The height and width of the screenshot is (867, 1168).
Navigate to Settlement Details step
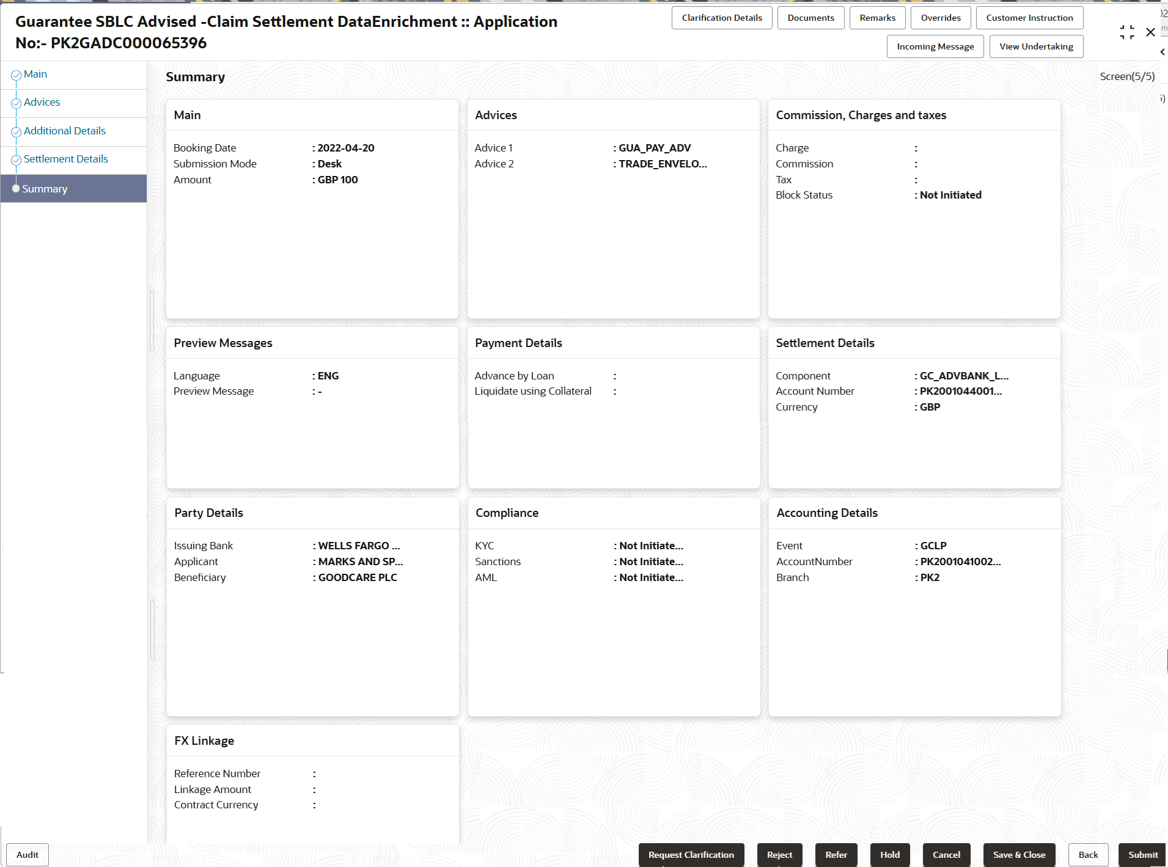pos(66,159)
